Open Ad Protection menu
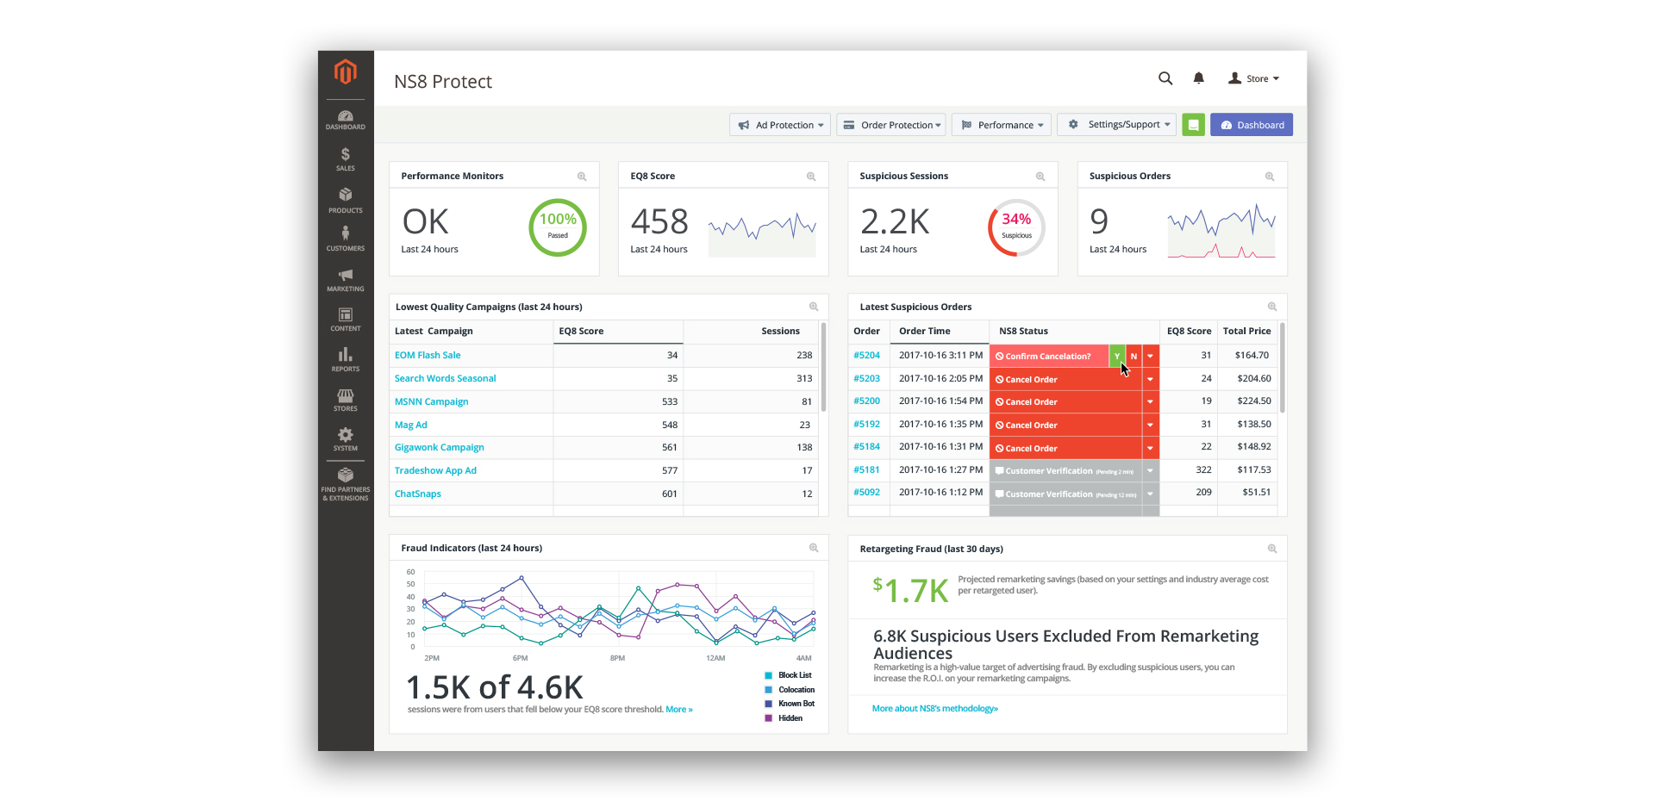The width and height of the screenshot is (1655, 801). pos(780,125)
